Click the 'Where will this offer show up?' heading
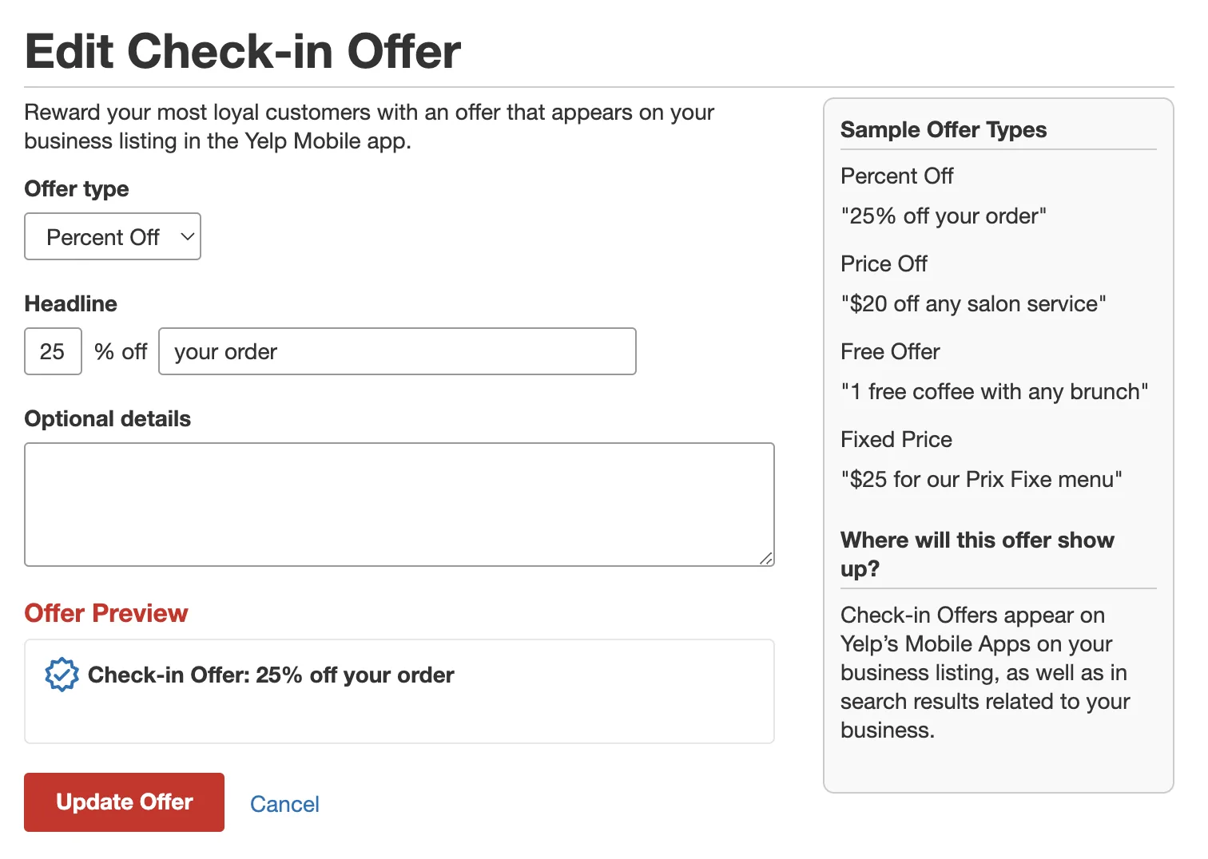 (x=977, y=554)
